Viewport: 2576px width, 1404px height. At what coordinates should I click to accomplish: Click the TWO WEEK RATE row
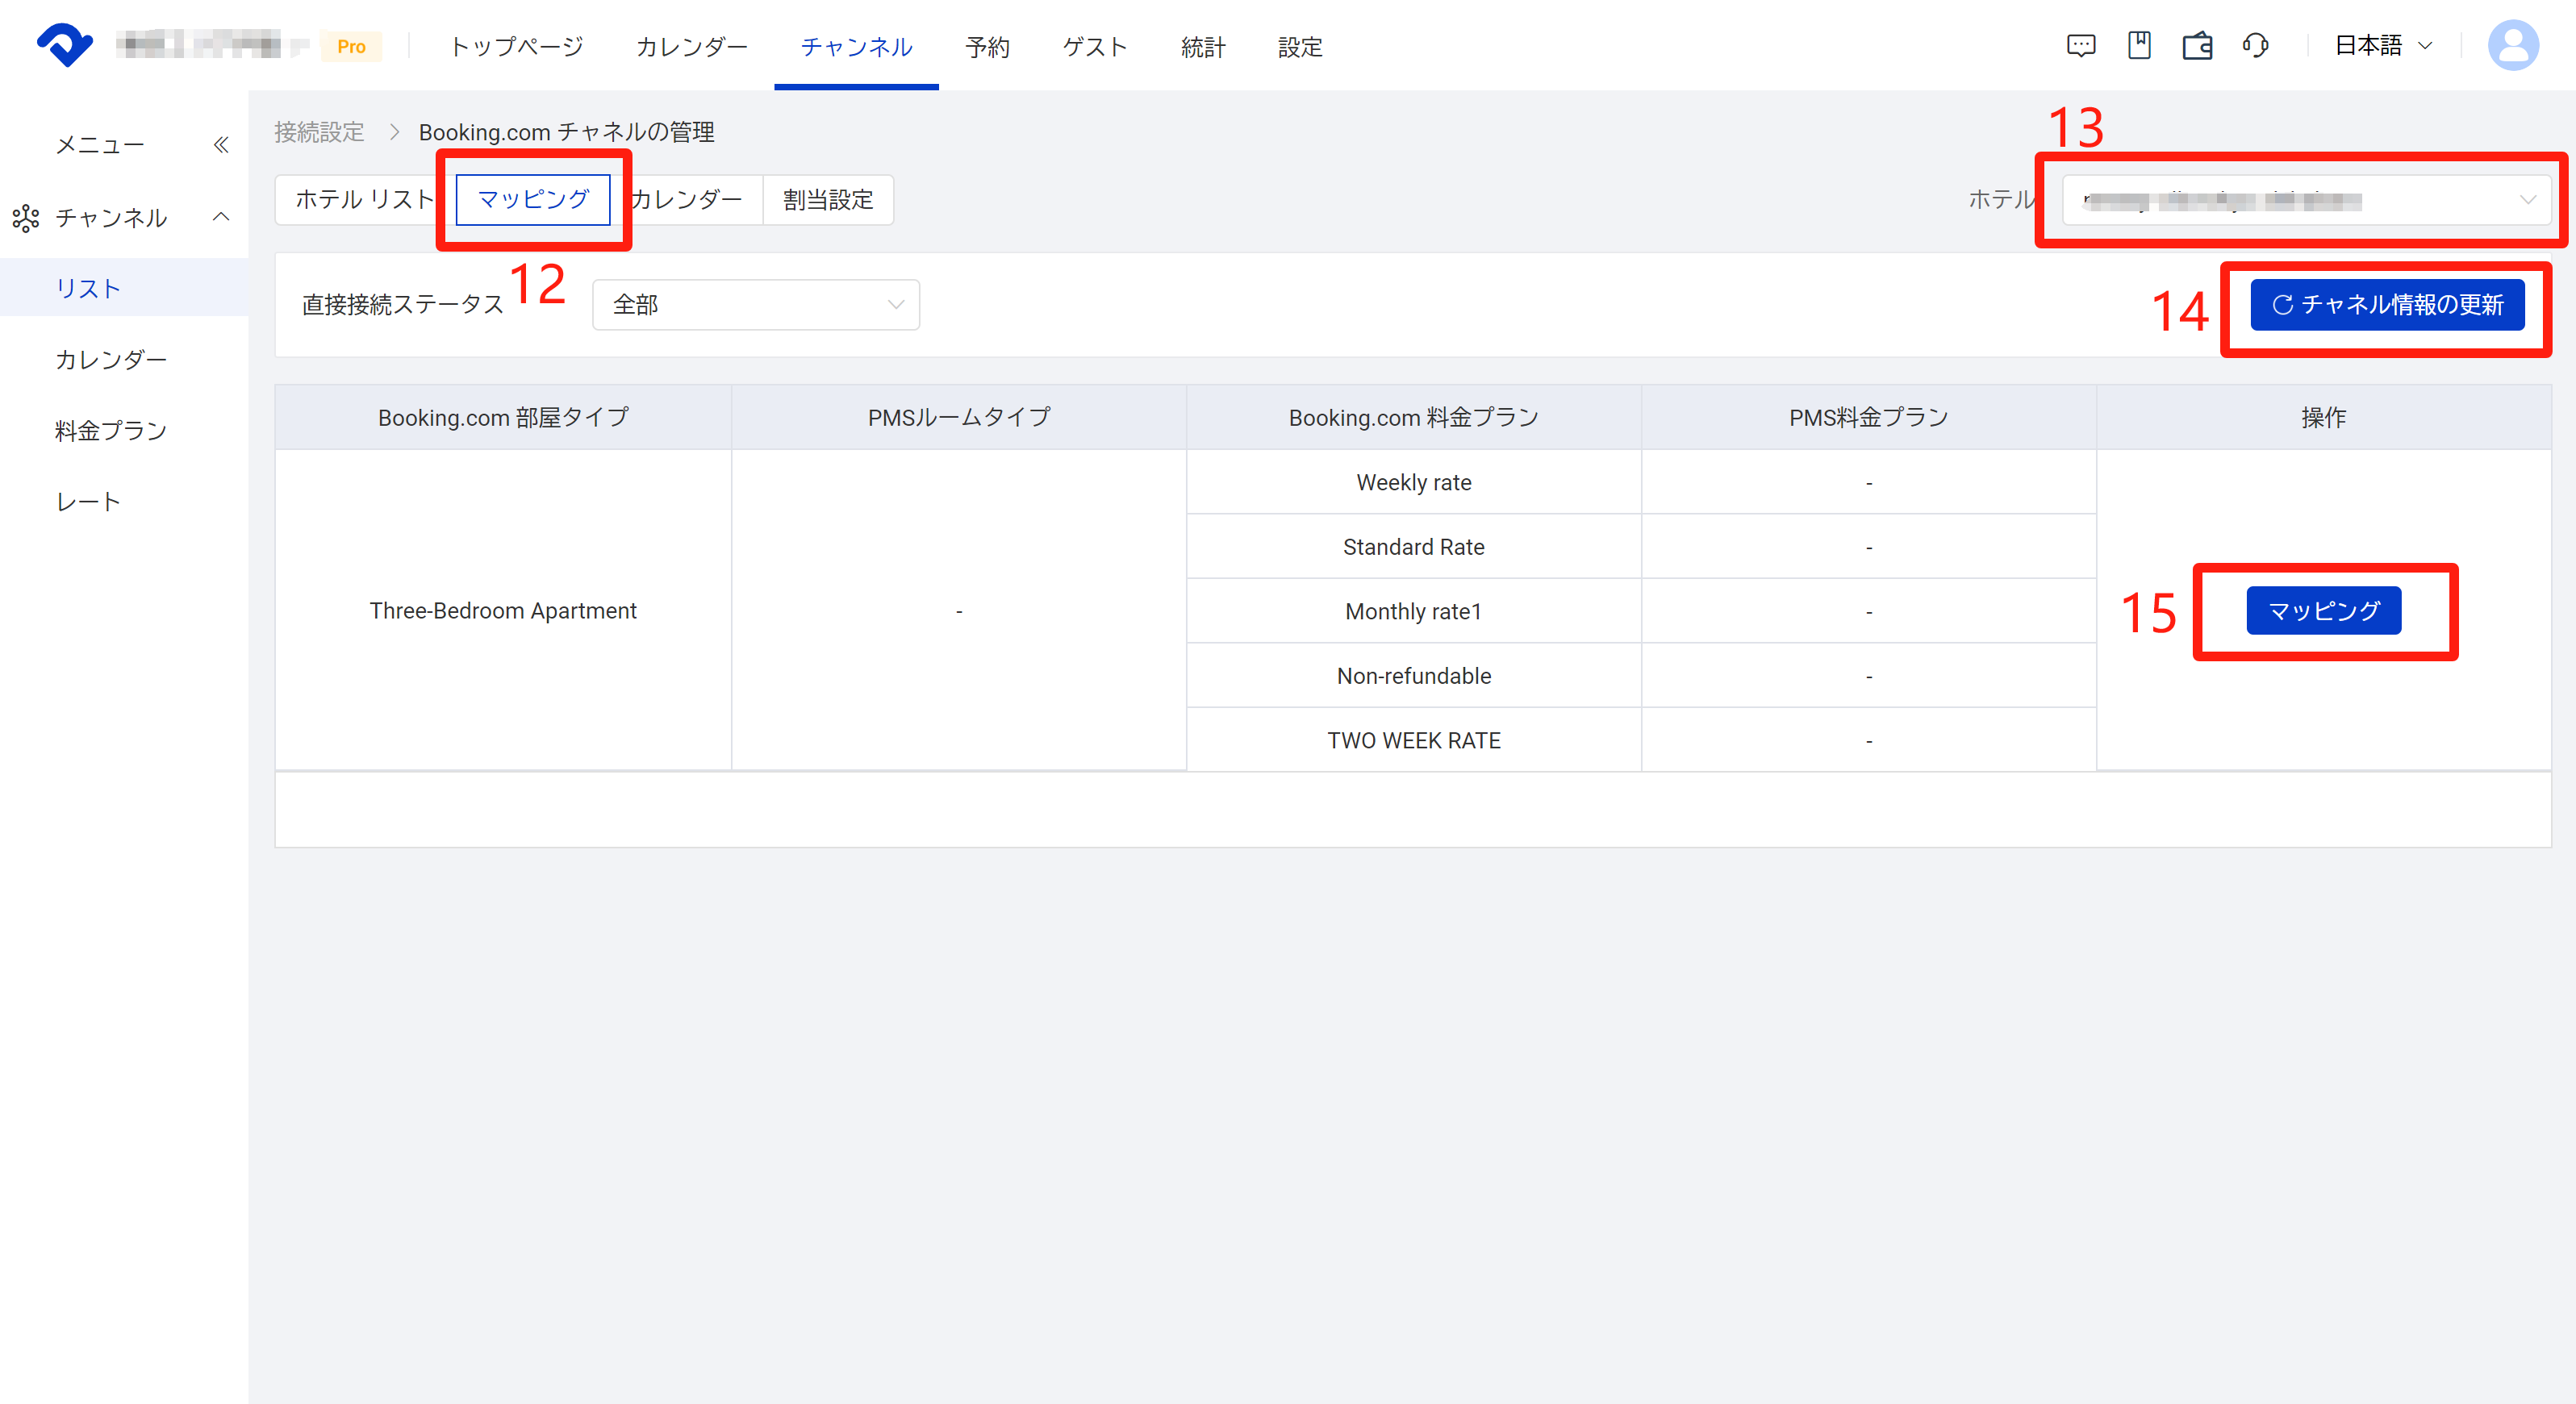[x=1413, y=740]
